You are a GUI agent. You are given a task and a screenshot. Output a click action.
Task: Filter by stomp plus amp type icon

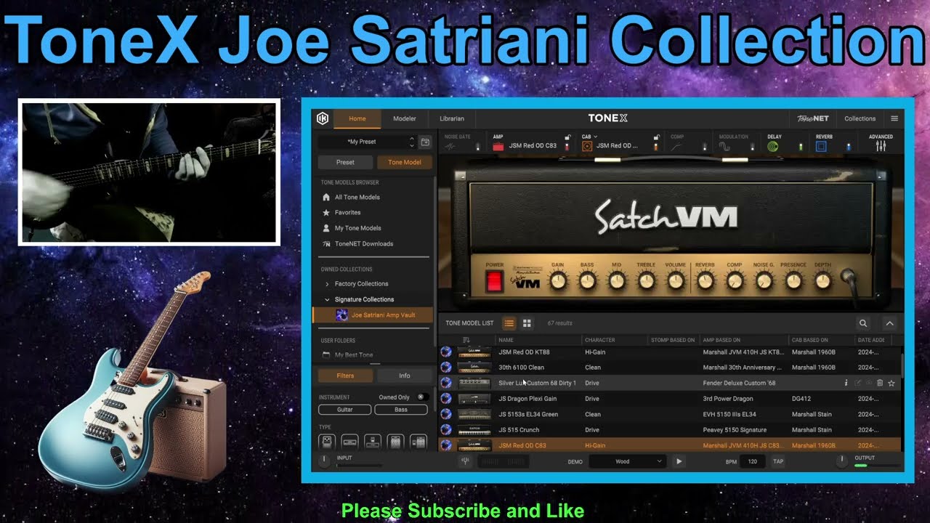(373, 442)
